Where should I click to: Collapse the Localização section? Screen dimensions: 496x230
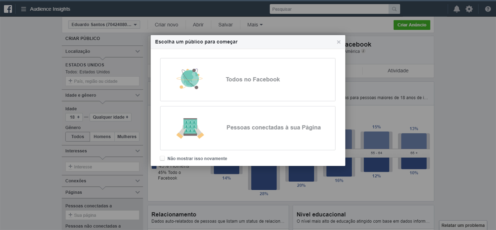pyautogui.click(x=138, y=51)
